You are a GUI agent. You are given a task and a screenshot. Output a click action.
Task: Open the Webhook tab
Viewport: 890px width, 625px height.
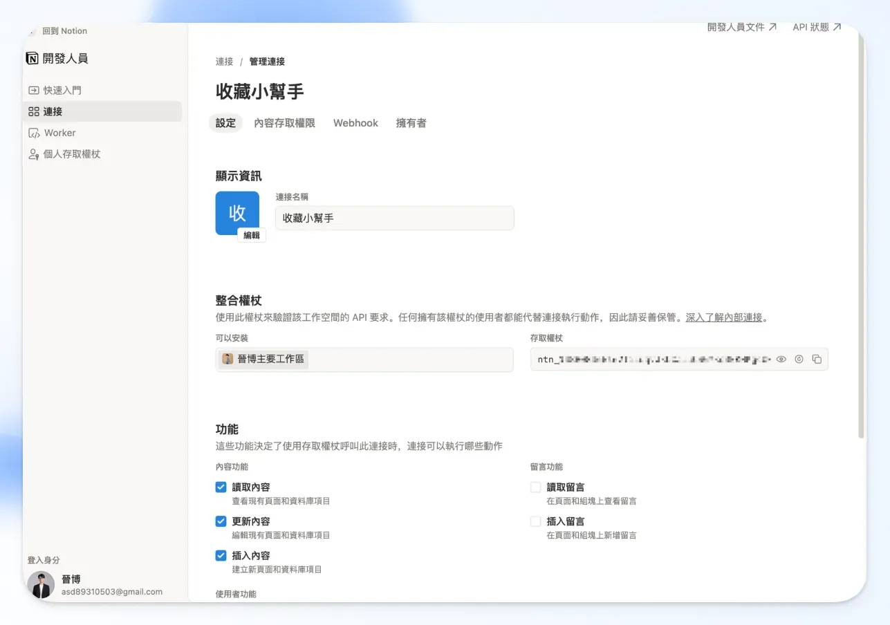355,123
